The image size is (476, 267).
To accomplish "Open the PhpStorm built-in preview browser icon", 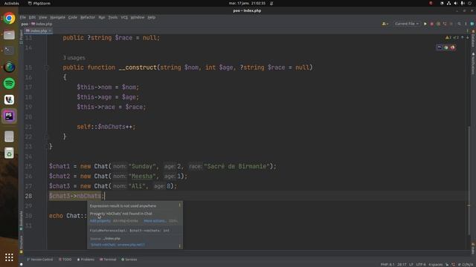I will [x=440, y=47].
